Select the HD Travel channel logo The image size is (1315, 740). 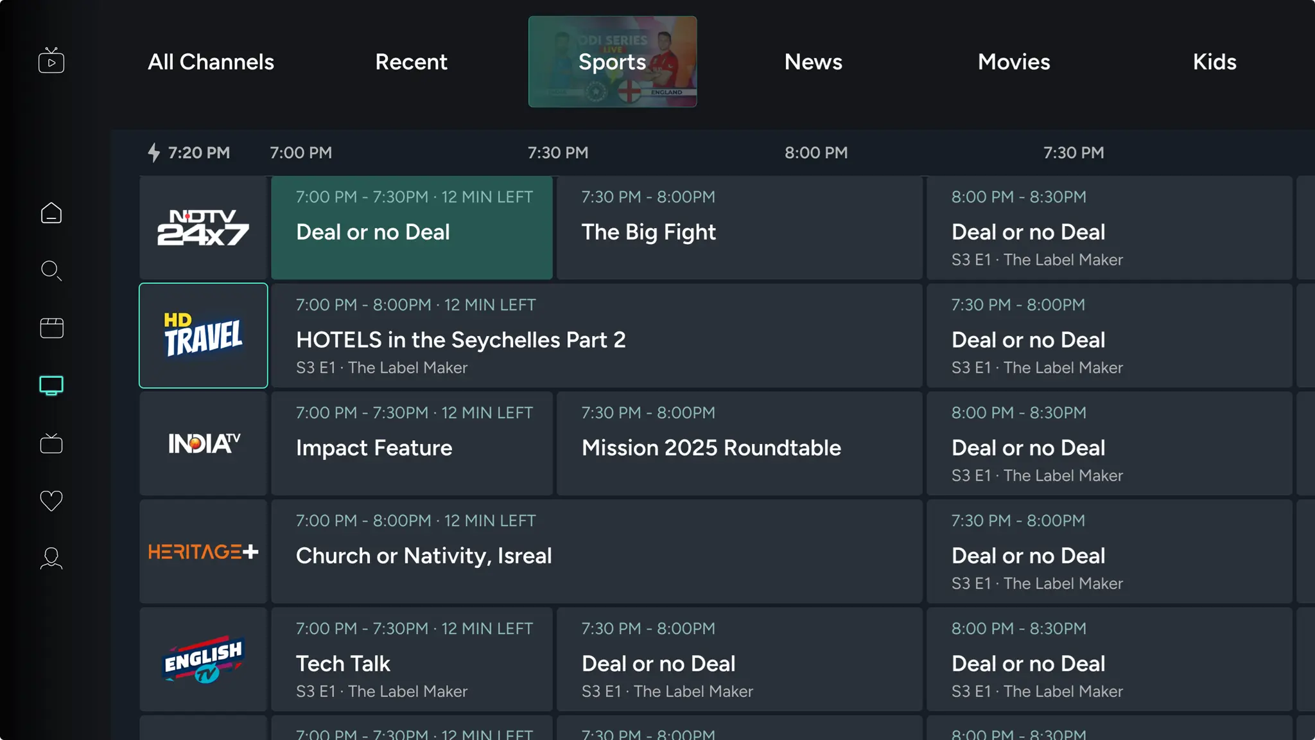click(x=203, y=335)
